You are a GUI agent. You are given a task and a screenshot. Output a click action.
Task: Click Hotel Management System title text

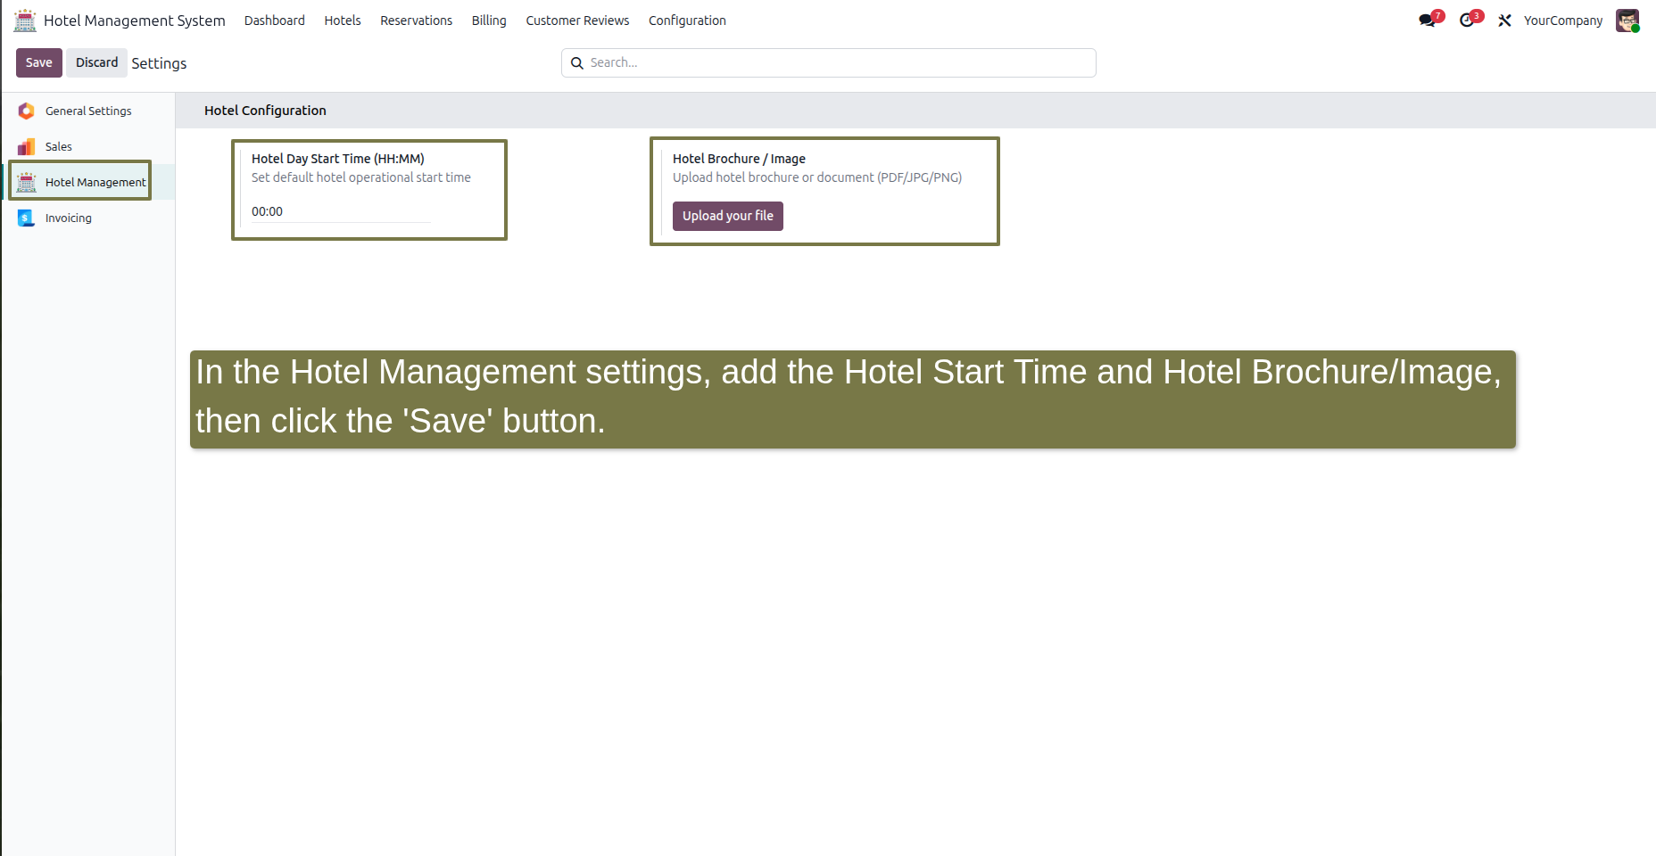[135, 21]
